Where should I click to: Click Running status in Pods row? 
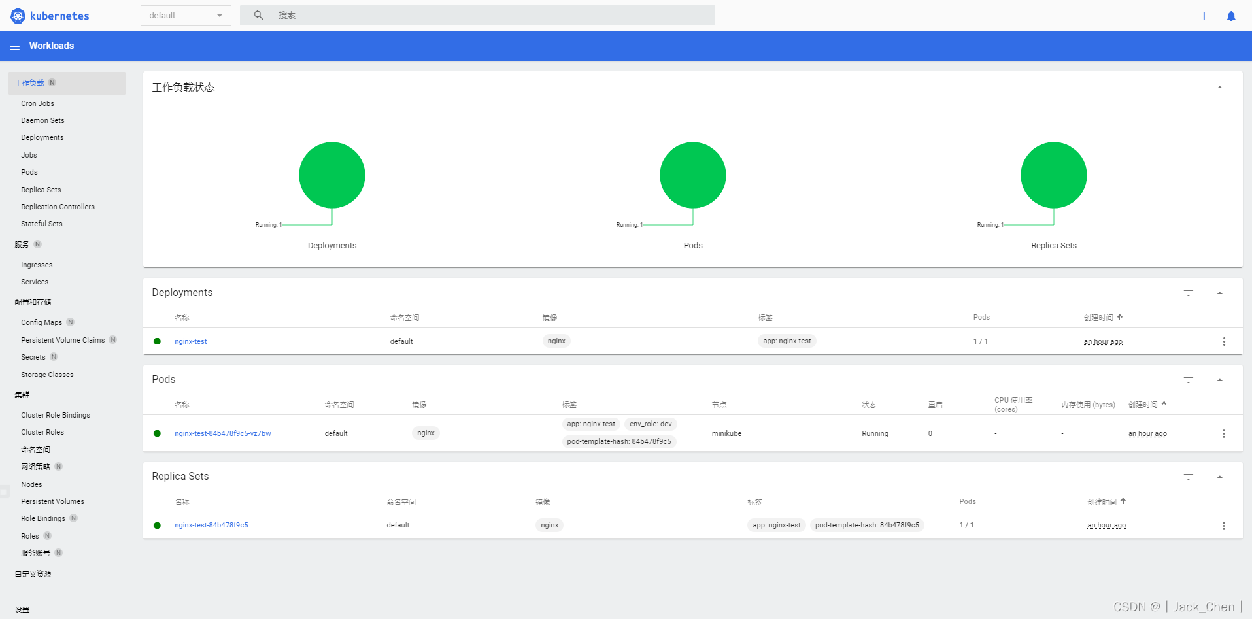(875, 433)
